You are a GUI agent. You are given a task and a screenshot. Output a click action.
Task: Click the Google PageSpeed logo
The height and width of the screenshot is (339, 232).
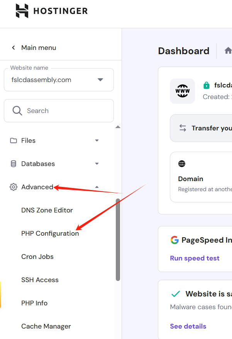pyautogui.click(x=174, y=240)
